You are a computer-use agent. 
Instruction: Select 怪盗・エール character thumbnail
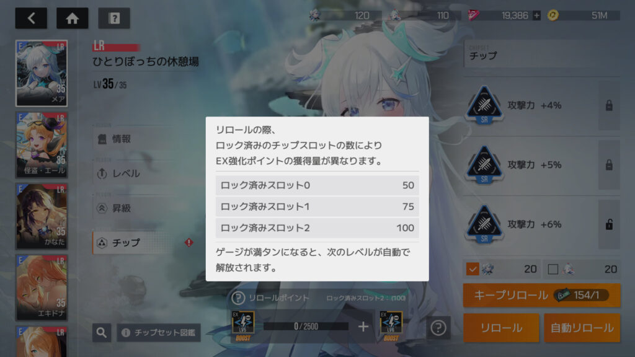pos(42,145)
